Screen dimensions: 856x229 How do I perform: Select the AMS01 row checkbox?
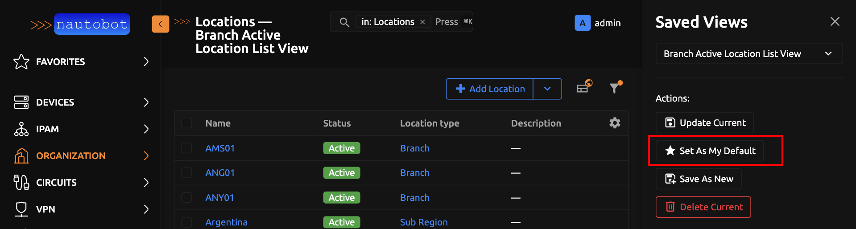187,148
